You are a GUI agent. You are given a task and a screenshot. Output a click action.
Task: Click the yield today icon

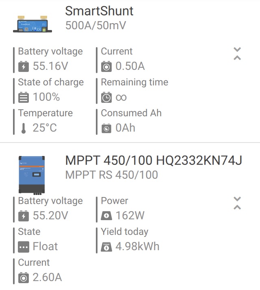pyautogui.click(x=106, y=247)
